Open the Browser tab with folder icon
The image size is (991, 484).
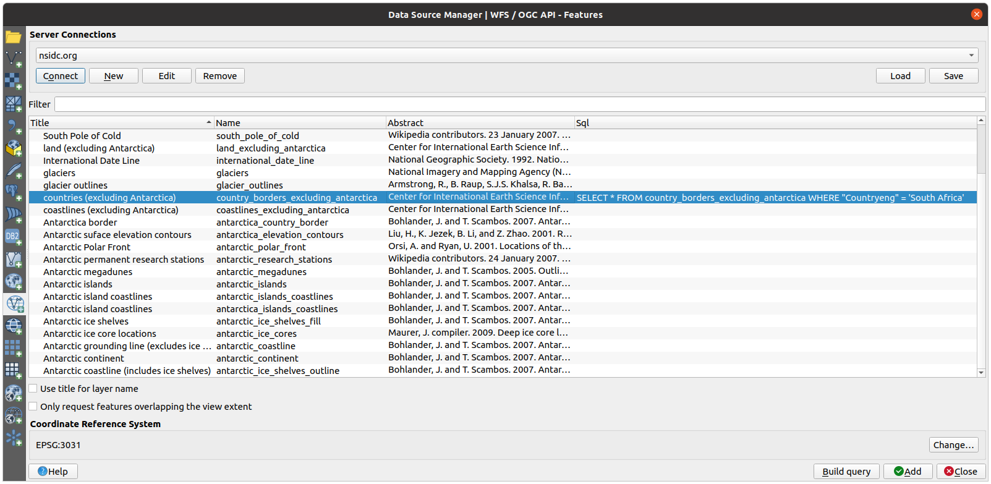14,37
